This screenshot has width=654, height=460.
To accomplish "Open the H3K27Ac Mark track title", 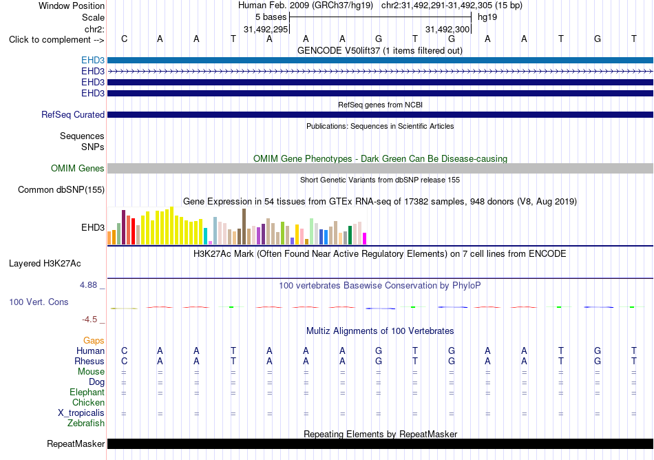I will click(379, 254).
